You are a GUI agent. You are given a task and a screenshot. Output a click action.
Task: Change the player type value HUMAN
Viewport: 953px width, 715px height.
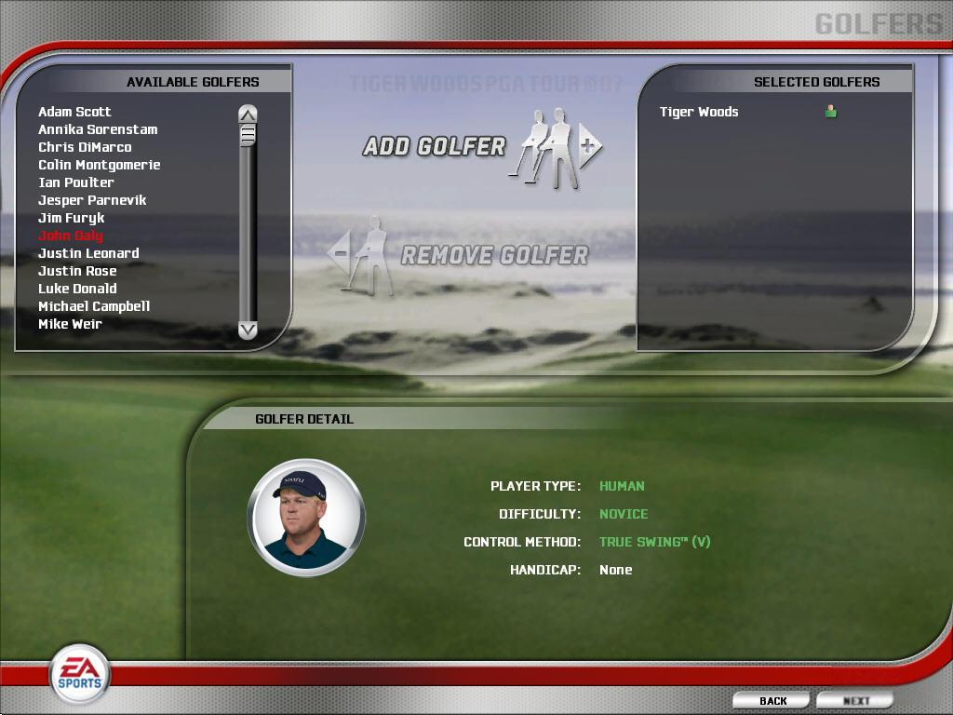(x=622, y=486)
